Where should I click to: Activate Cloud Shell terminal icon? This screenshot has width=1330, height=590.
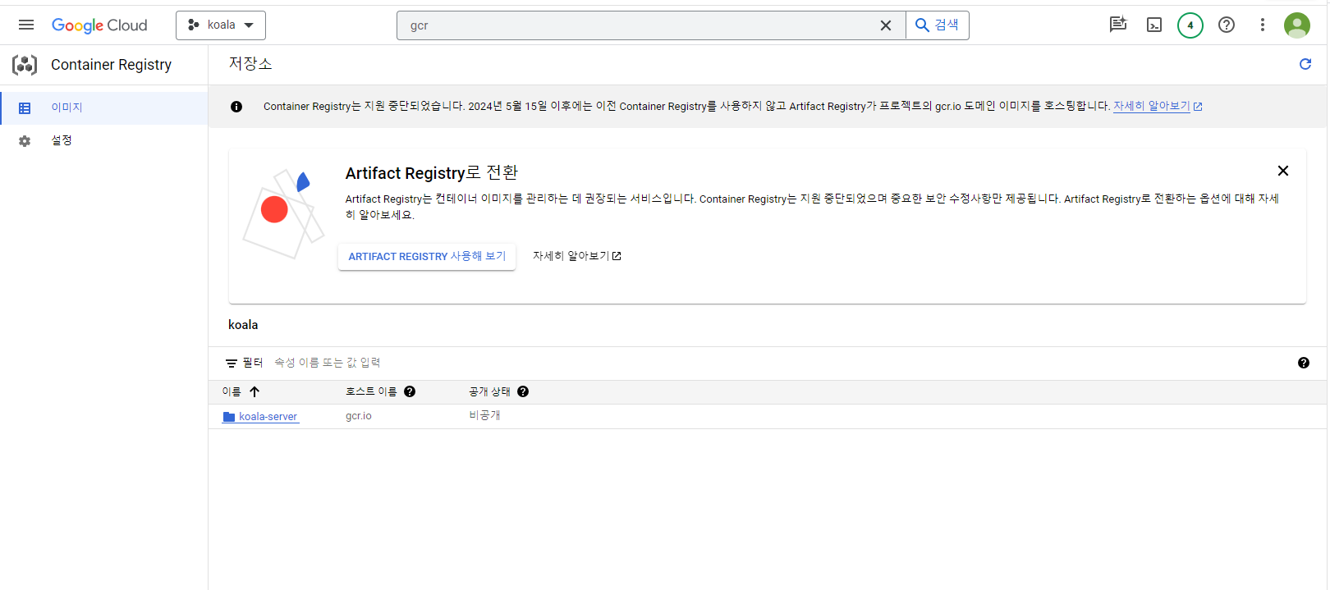1154,25
